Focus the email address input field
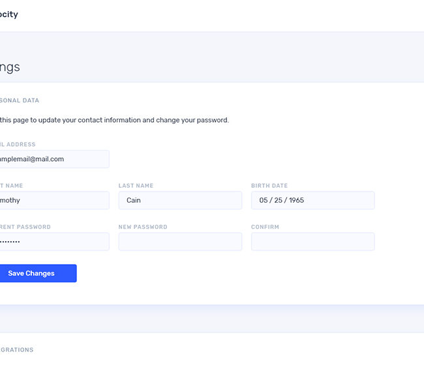The image size is (424, 367). [54, 159]
